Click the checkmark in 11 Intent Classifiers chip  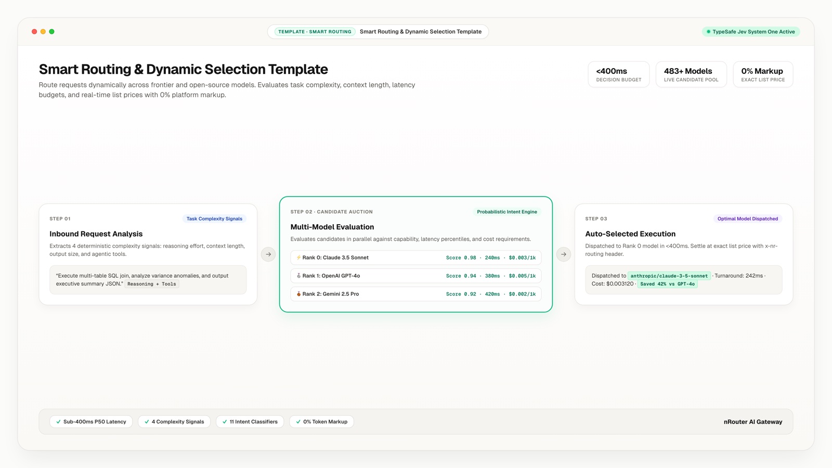[225, 422]
